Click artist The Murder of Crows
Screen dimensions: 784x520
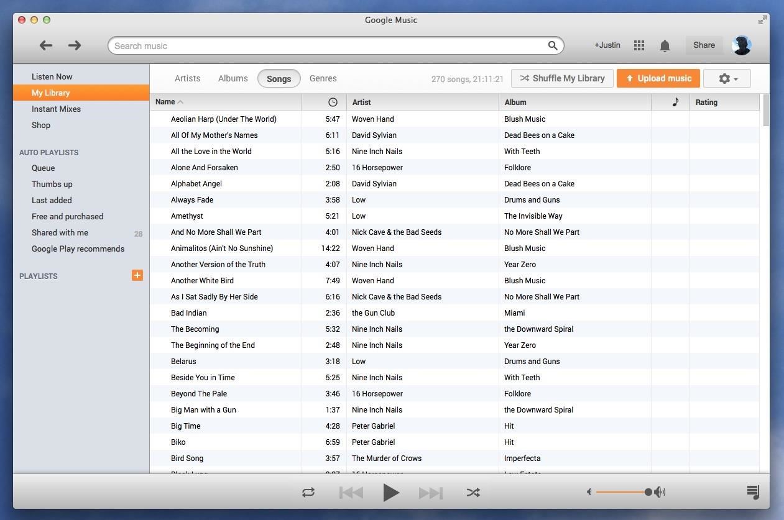[387, 458]
